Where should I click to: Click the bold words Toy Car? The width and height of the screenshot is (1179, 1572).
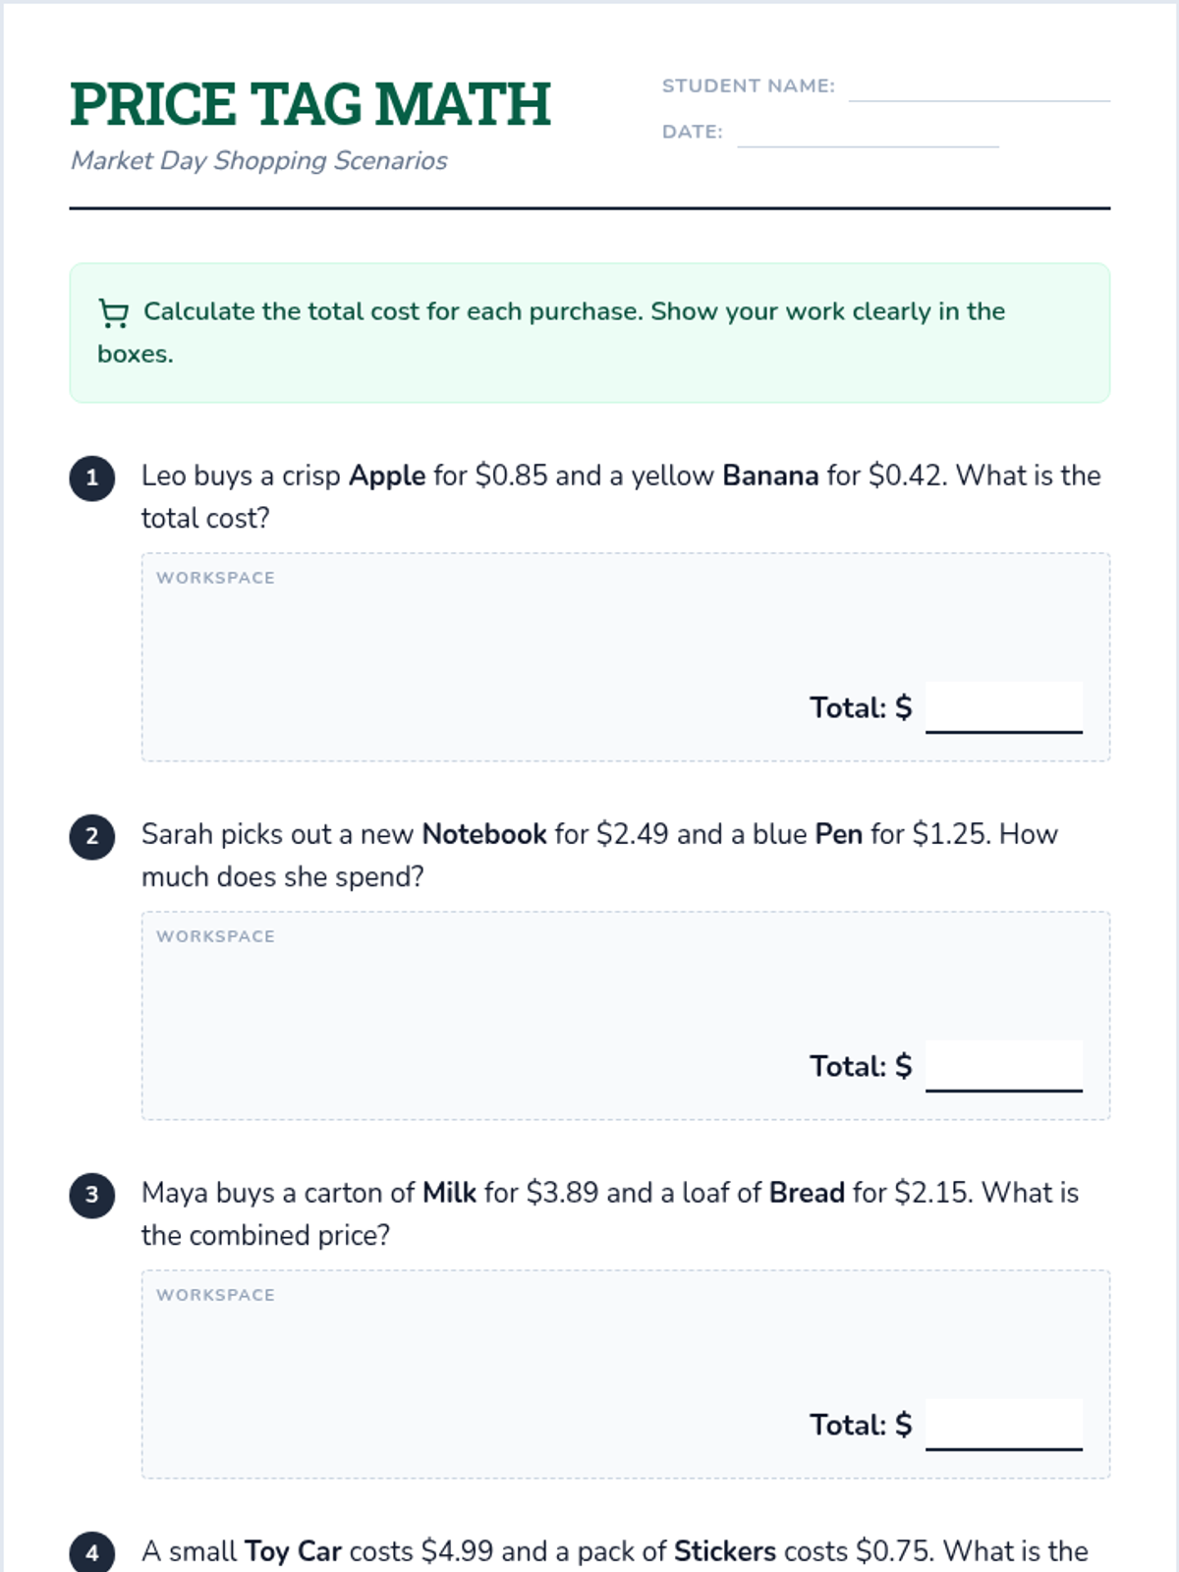click(293, 1551)
